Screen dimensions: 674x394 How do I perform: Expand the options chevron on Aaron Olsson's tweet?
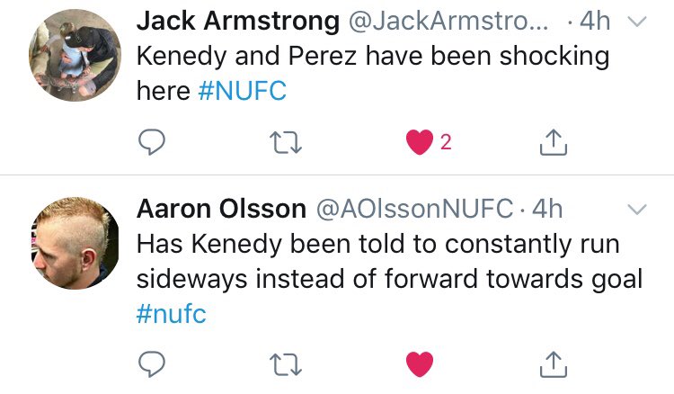point(637,210)
